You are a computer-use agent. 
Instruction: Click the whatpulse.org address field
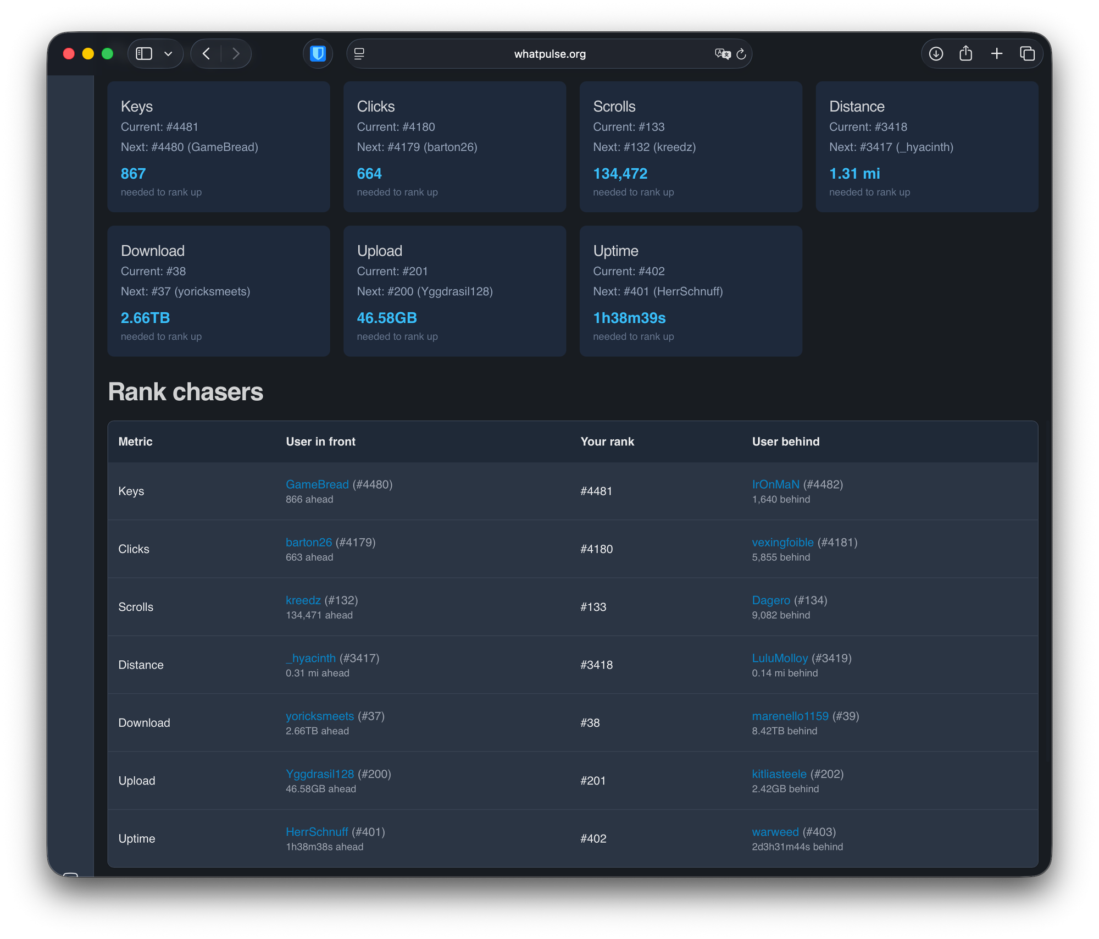click(x=549, y=54)
